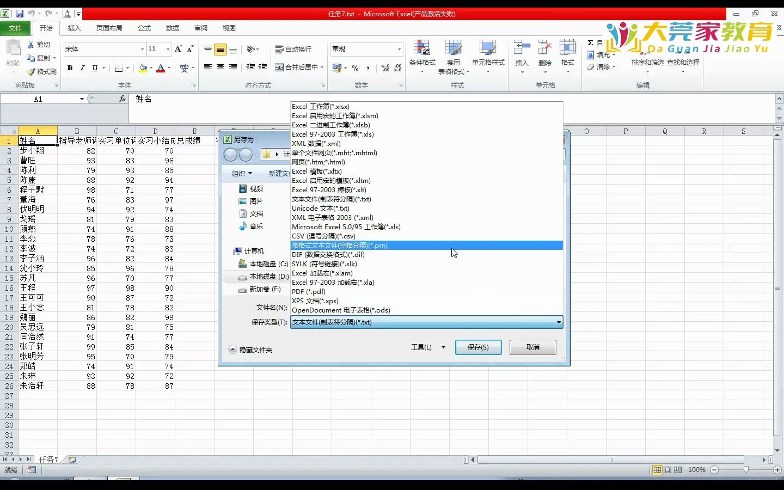This screenshot has width=784, height=490.
Task: Align text to bottom of cell
Action: click(233, 49)
